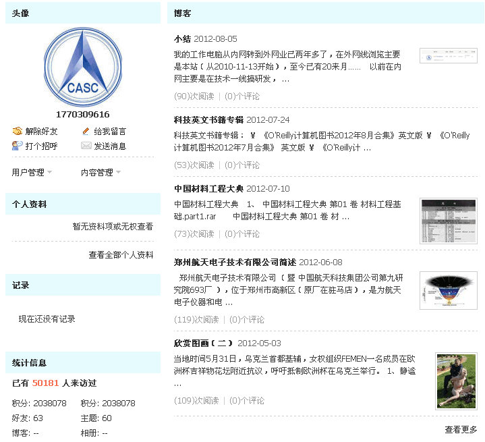Viewport: 485px width, 442px height.
Task: Click 好友: 63 in statistics
Action: (27, 418)
